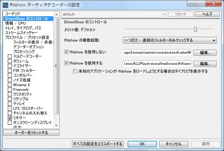
Task: Check the イコライザー checkbox
Action: click(10, 66)
